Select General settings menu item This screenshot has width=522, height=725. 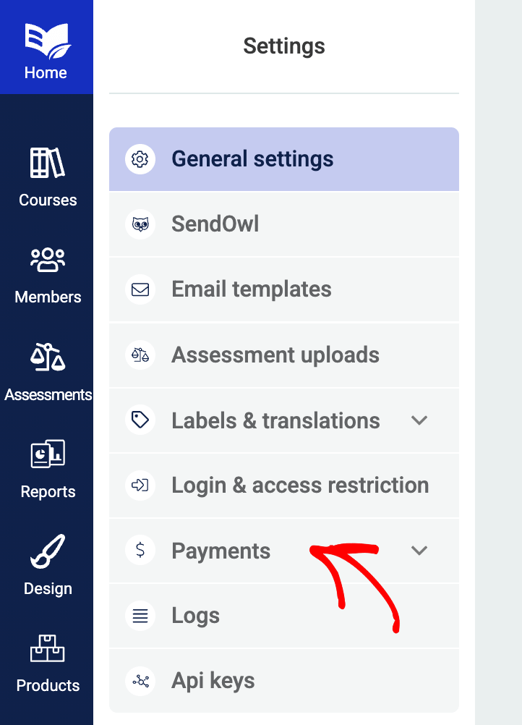click(x=252, y=159)
